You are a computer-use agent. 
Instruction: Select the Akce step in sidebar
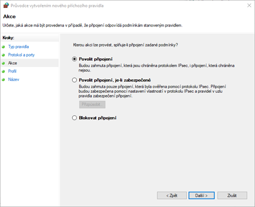12,63
